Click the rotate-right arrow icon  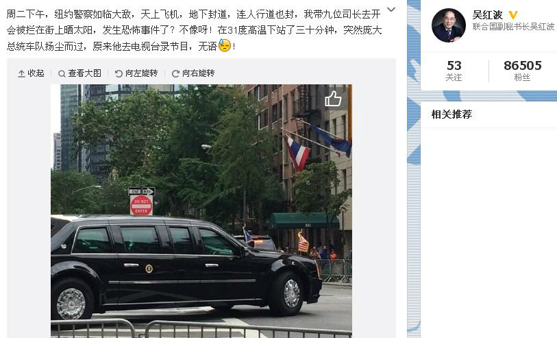pyautogui.click(x=175, y=73)
